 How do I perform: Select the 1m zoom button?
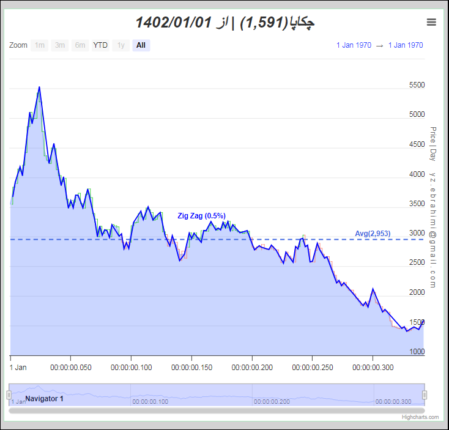40,45
